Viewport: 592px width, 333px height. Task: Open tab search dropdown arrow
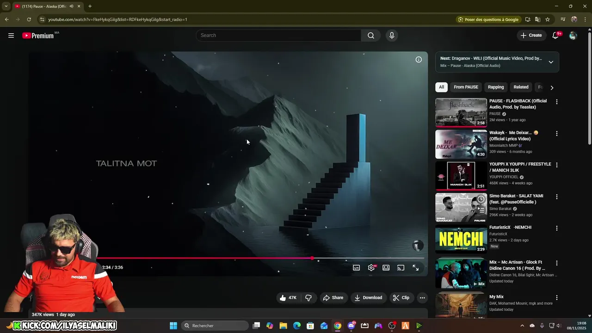point(6,6)
